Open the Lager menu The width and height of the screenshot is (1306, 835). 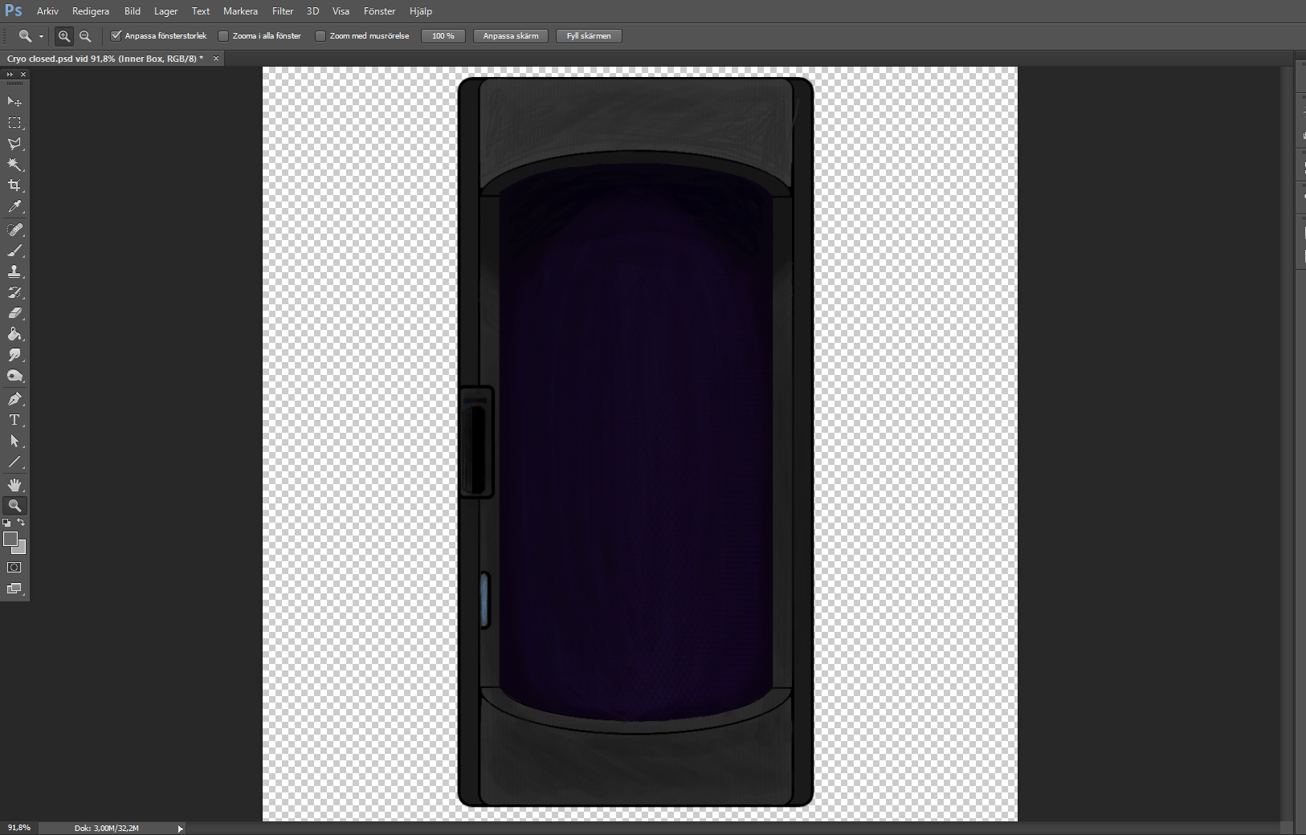[x=165, y=11]
